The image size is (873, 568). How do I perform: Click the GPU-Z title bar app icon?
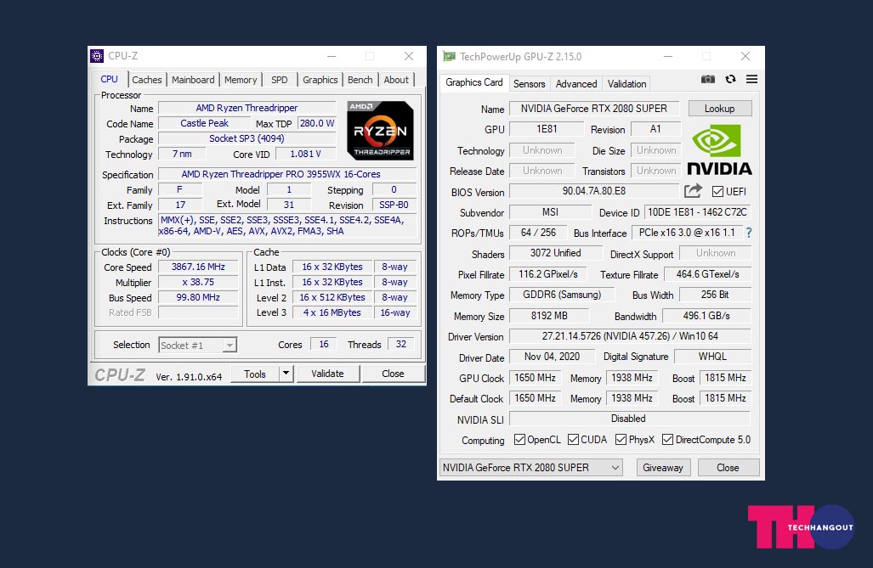point(449,56)
